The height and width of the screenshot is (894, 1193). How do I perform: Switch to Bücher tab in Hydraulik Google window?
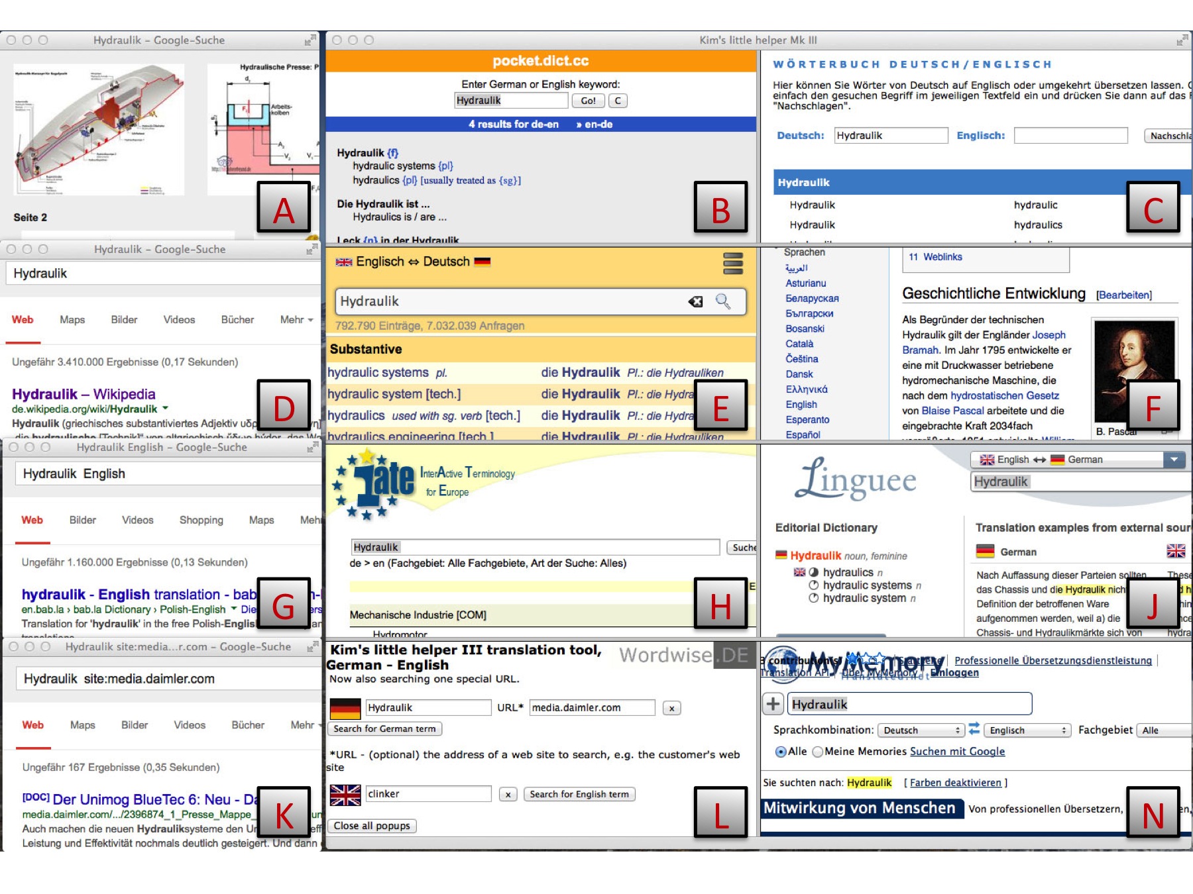(x=237, y=320)
